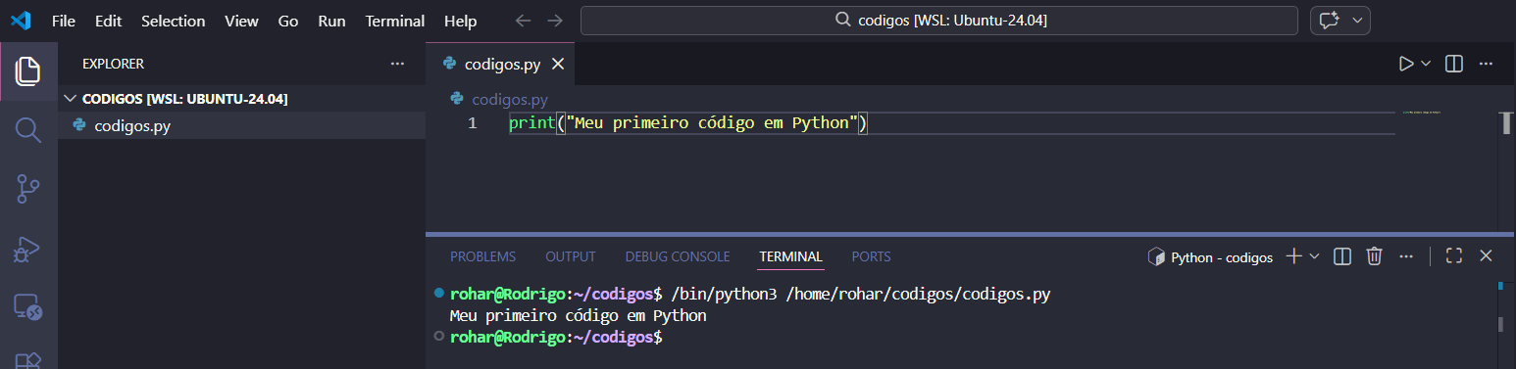
Task: Open codigos.py in the Explorer tree
Action: (x=241, y=125)
